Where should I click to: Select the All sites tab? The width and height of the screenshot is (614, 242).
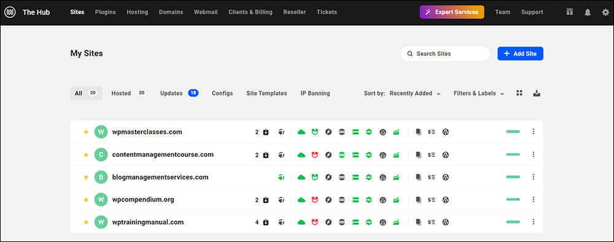click(x=86, y=94)
